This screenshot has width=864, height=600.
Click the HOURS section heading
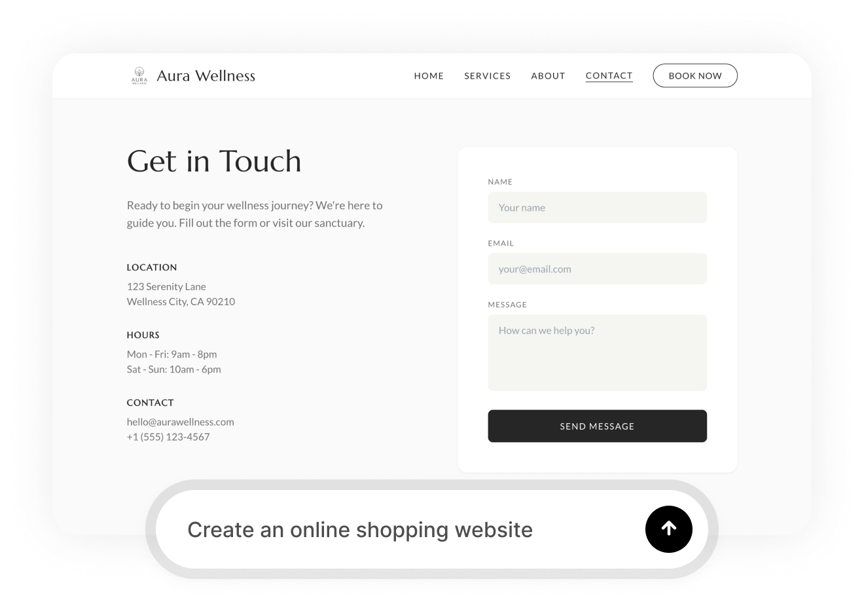143,335
